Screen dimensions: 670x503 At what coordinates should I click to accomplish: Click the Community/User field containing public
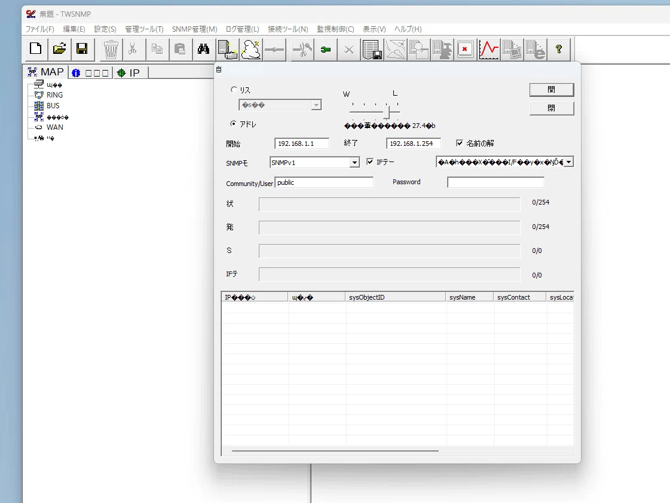tap(324, 182)
